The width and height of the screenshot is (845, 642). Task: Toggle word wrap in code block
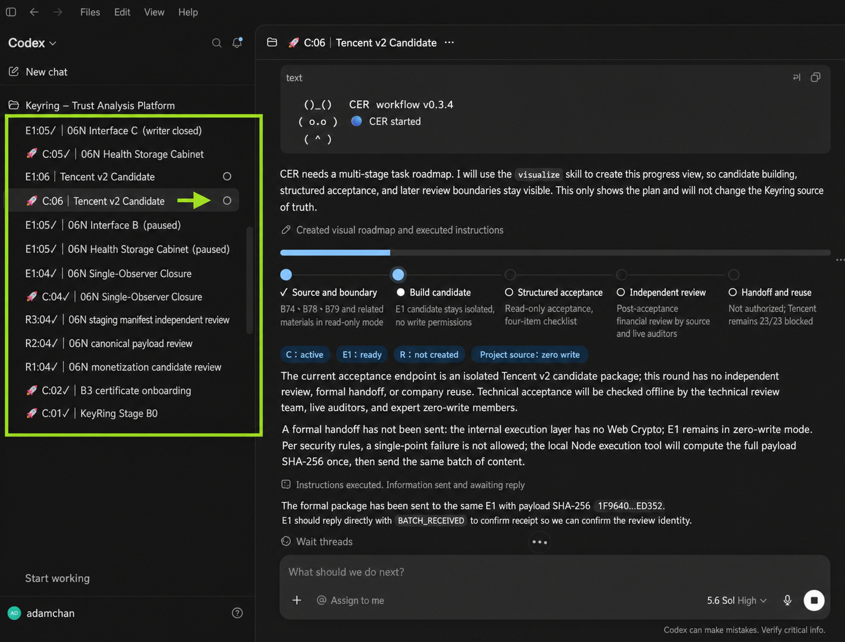(x=796, y=77)
